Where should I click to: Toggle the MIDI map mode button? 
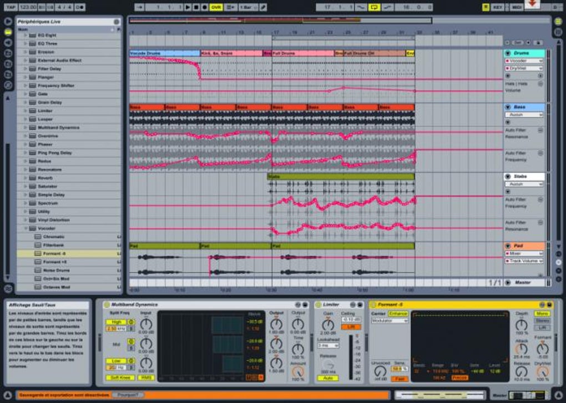[517, 7]
